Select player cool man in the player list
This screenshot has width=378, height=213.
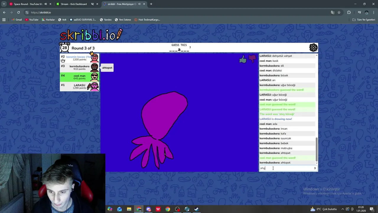coord(79,77)
